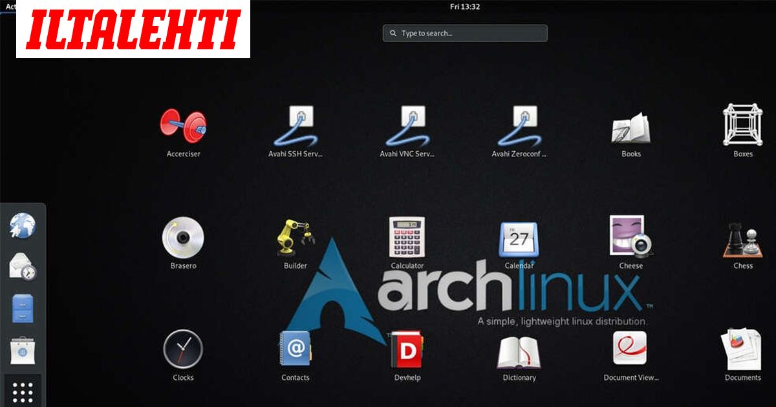Screen dimensions: 776x407
Task: Click the Type to search field
Action: coord(465,33)
